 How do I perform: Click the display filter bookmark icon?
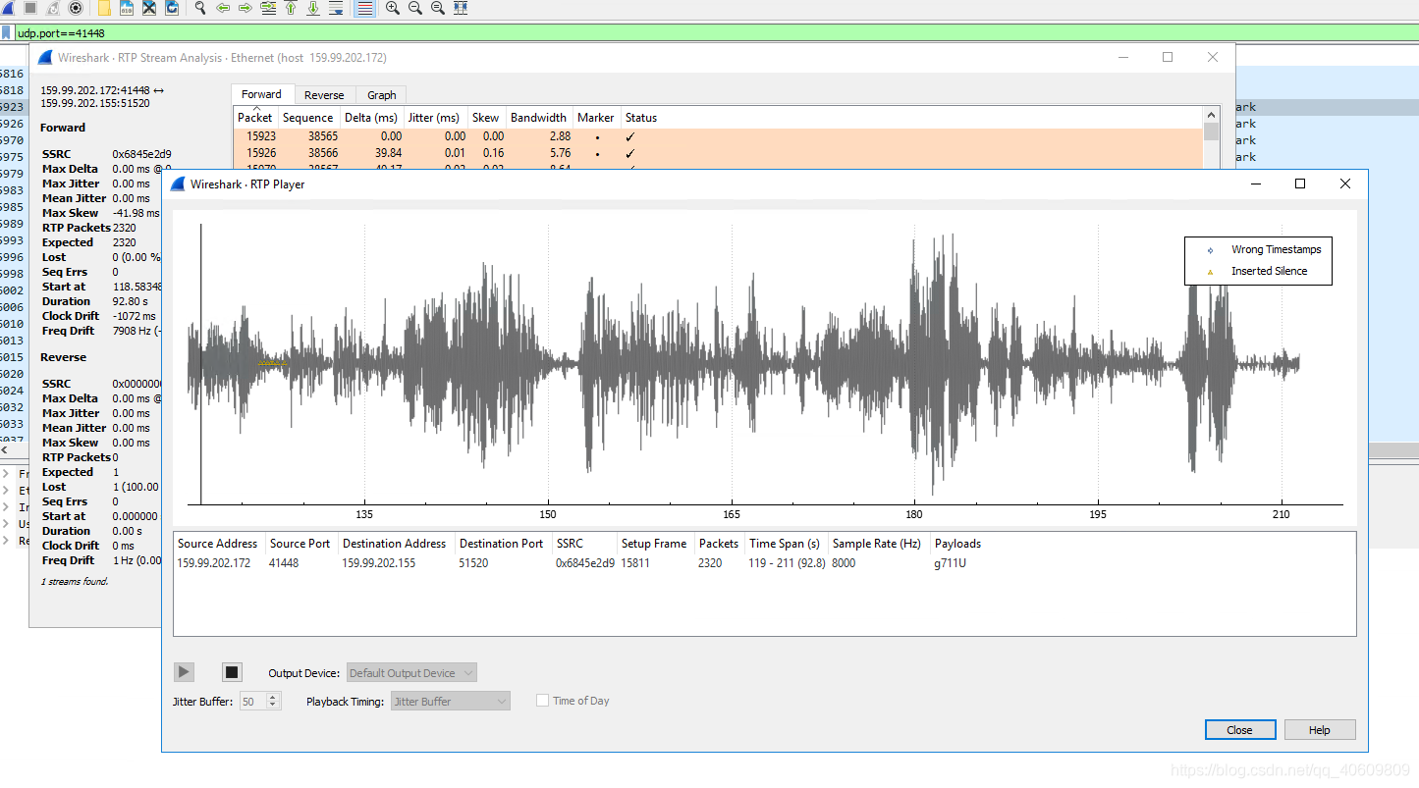pyautogui.click(x=7, y=32)
